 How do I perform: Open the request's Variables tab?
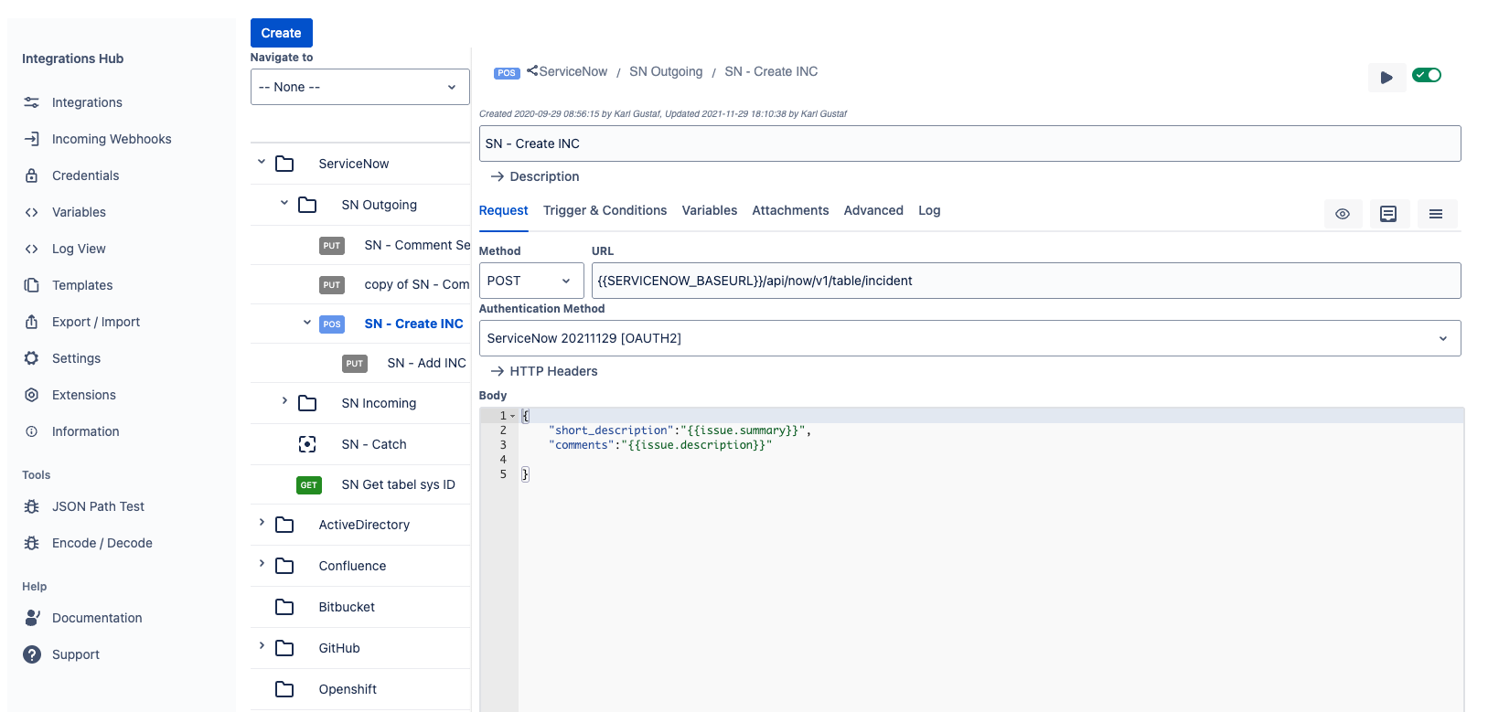pyautogui.click(x=710, y=210)
